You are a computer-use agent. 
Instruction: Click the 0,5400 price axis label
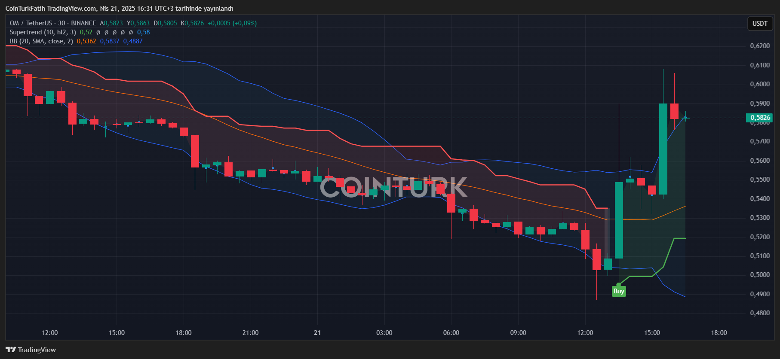click(760, 199)
